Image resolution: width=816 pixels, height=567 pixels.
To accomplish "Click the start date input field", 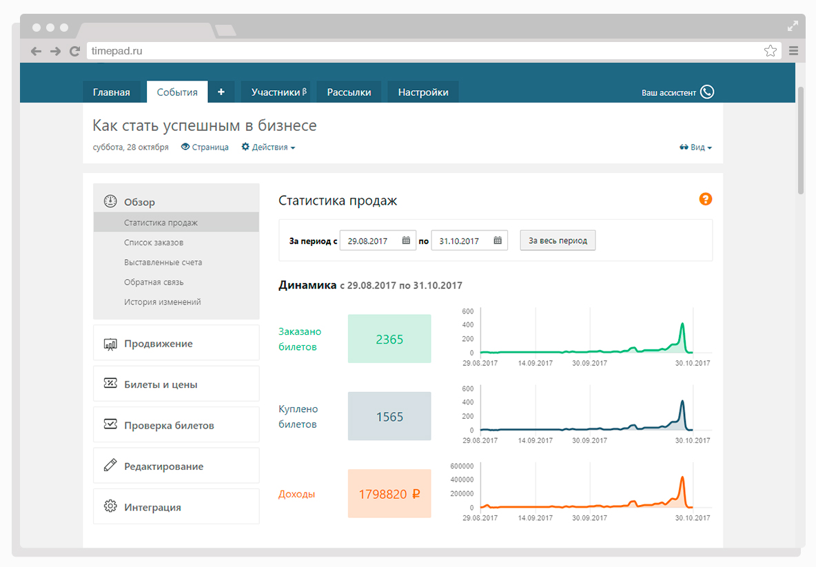I will pos(369,241).
